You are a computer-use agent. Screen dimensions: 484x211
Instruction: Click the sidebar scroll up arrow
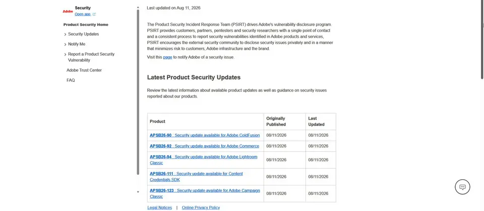pos(138,8)
